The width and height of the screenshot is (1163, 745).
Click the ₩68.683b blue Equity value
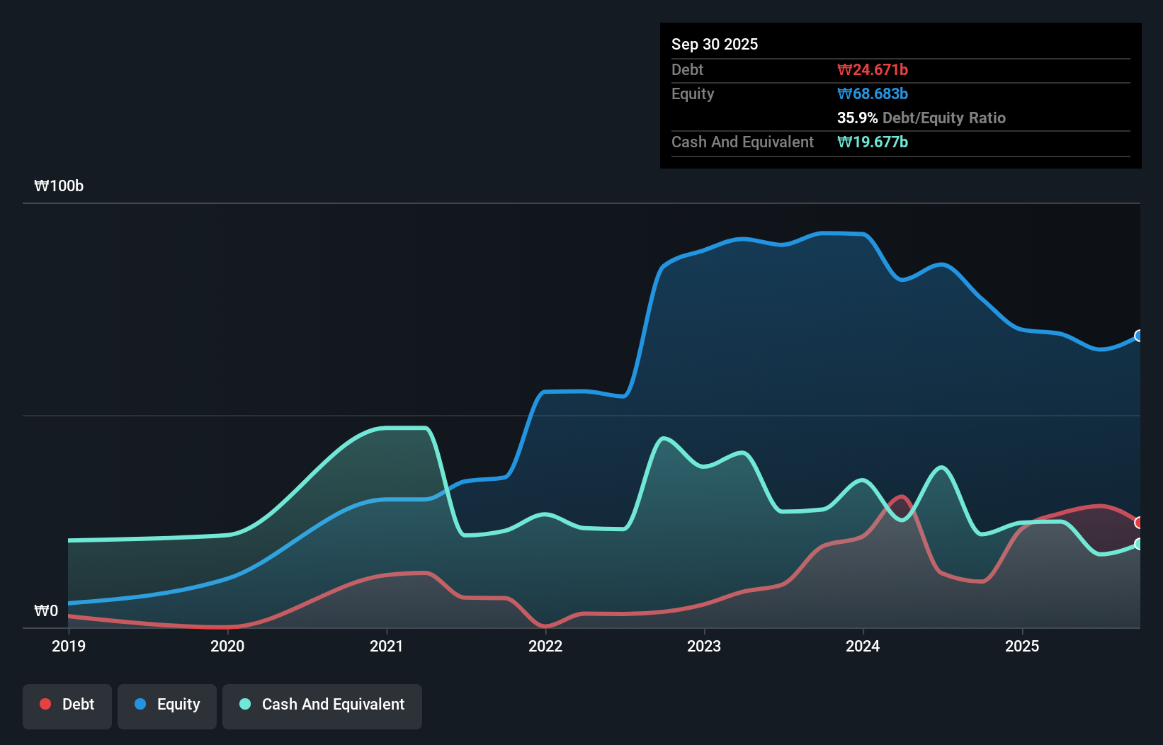coord(873,93)
